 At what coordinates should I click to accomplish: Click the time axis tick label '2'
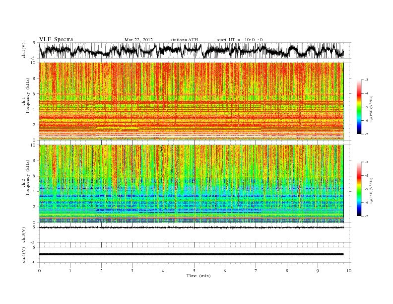[101, 271]
